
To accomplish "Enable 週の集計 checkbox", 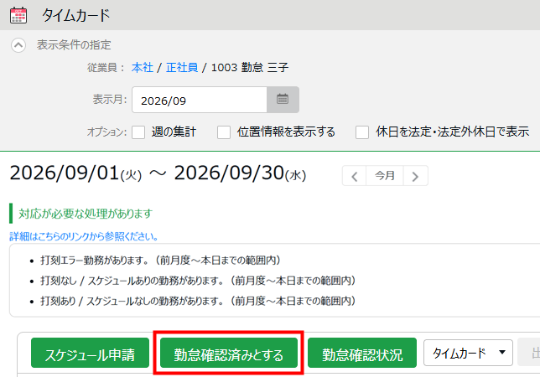I will (x=138, y=132).
